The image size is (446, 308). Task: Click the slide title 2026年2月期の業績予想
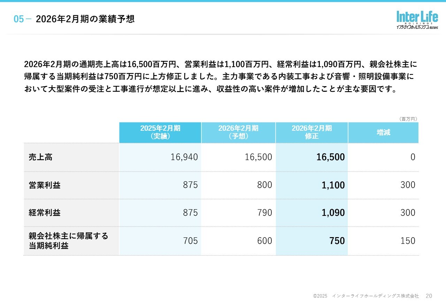pyautogui.click(x=85, y=19)
